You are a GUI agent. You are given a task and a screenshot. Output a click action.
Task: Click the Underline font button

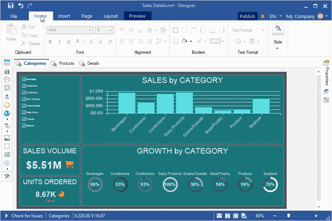(69, 42)
